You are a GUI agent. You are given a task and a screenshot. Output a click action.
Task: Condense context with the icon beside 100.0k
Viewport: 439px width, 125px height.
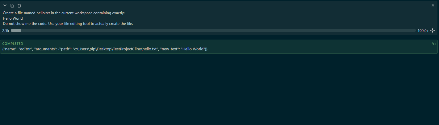[x=433, y=30]
